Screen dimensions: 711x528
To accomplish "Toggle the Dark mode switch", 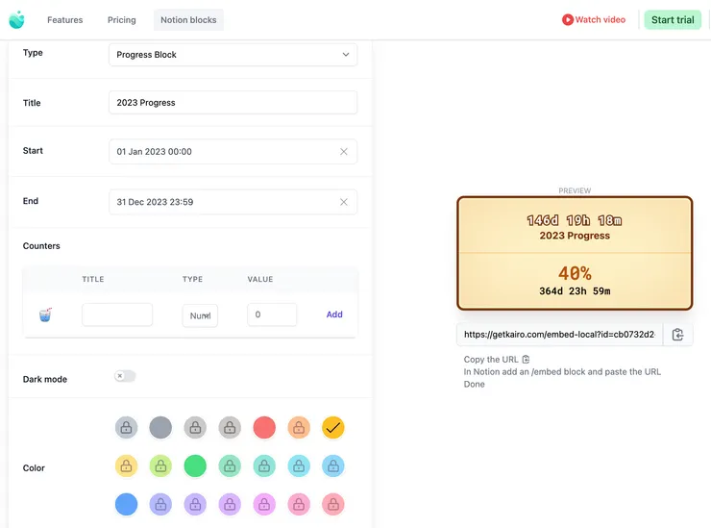I will (125, 376).
